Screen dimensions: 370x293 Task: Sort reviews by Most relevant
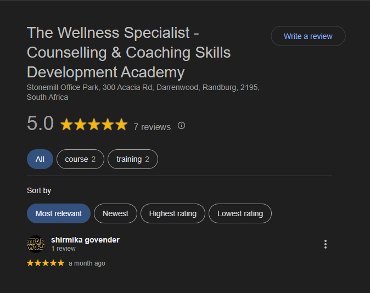(x=59, y=213)
